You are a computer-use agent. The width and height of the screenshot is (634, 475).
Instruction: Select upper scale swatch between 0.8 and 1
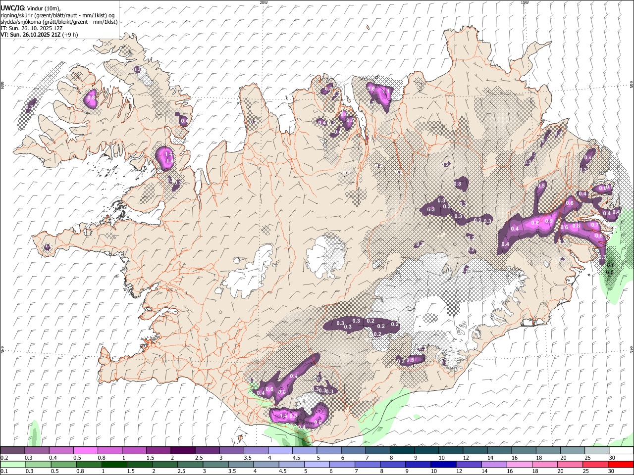tap(110, 451)
